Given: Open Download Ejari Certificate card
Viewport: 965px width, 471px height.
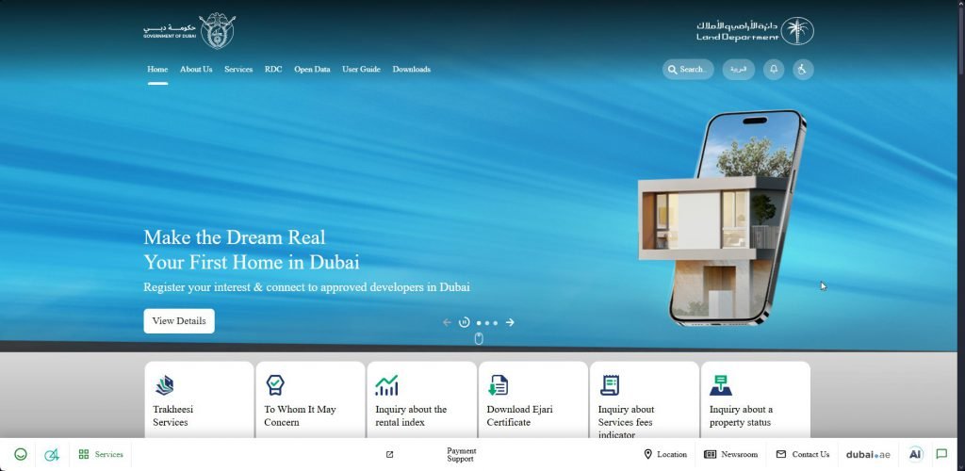Looking at the screenshot, I should click(x=533, y=399).
